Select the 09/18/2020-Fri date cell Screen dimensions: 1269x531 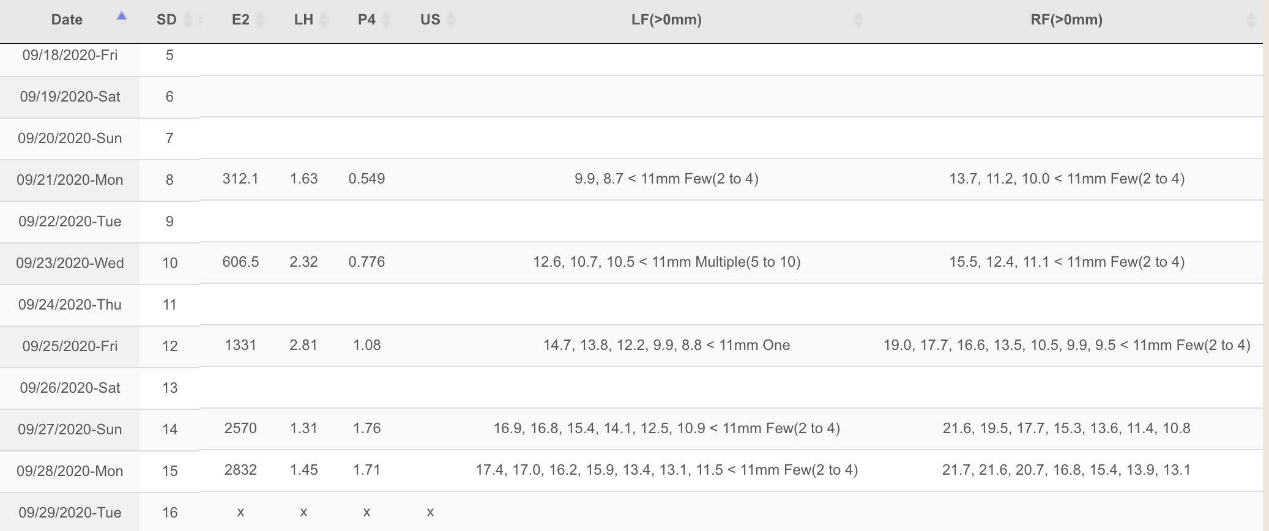pos(70,55)
